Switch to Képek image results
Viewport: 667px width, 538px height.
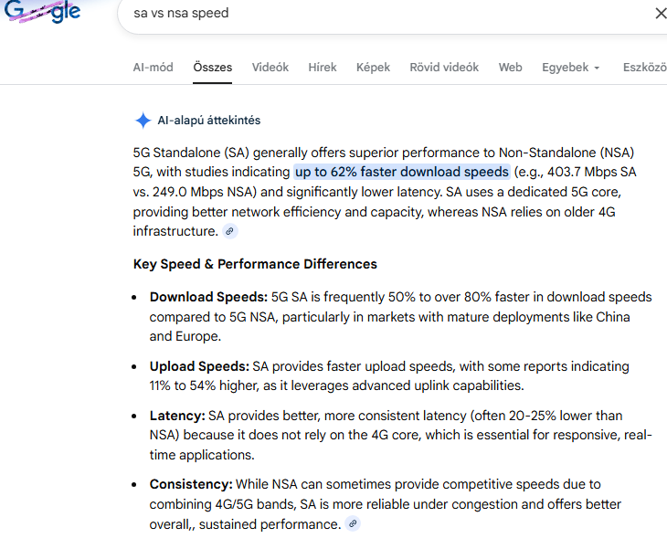pyautogui.click(x=373, y=68)
